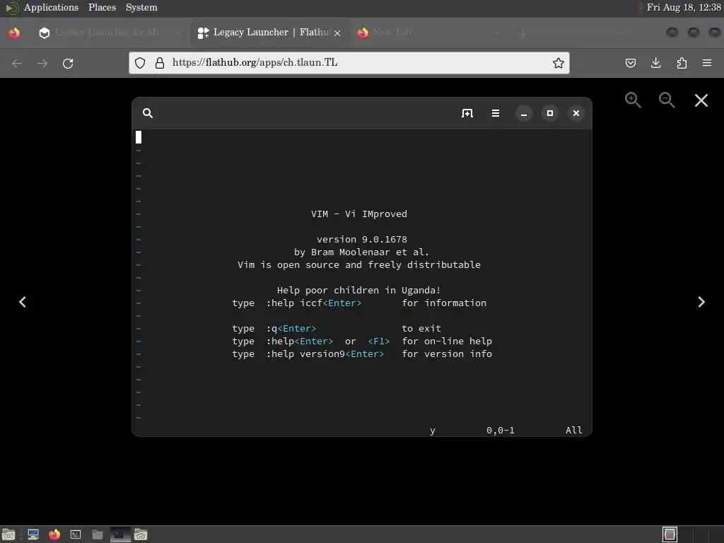Image resolution: width=724 pixels, height=543 pixels.
Task: Open Firefox application hamburger menu
Action: tap(707, 63)
